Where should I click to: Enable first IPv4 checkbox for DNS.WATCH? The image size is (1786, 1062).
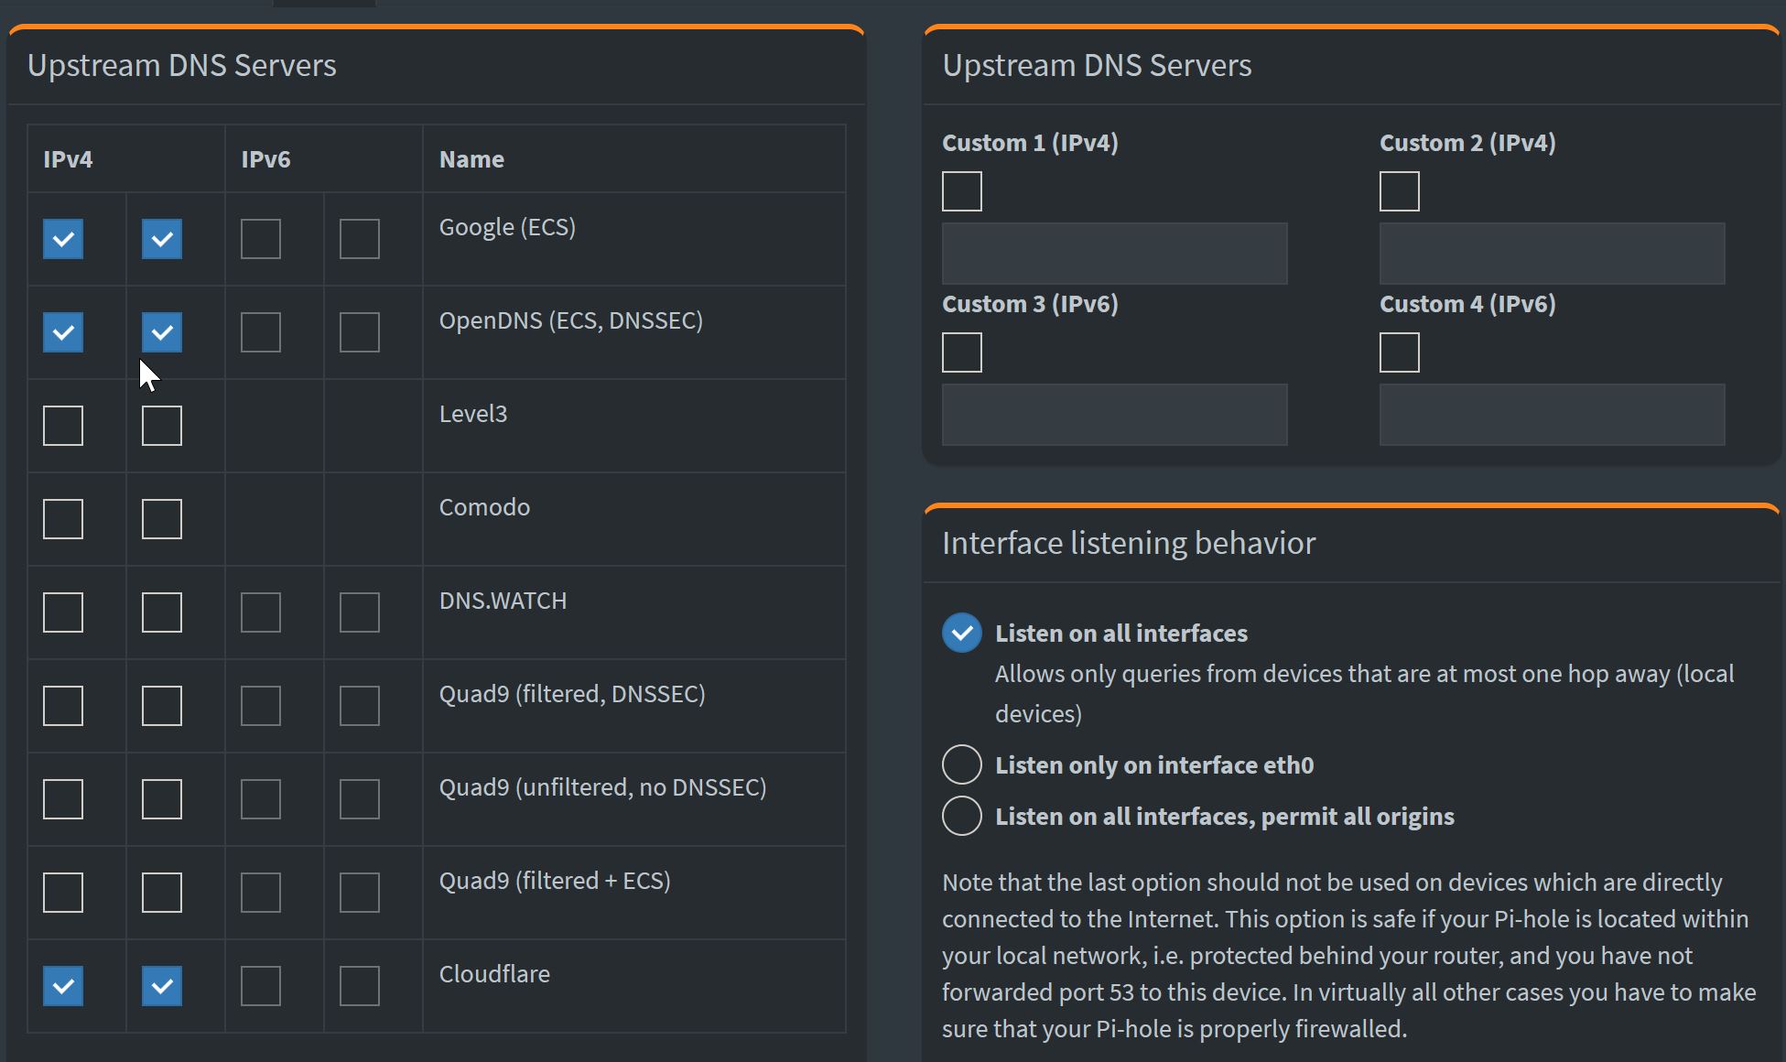63,612
